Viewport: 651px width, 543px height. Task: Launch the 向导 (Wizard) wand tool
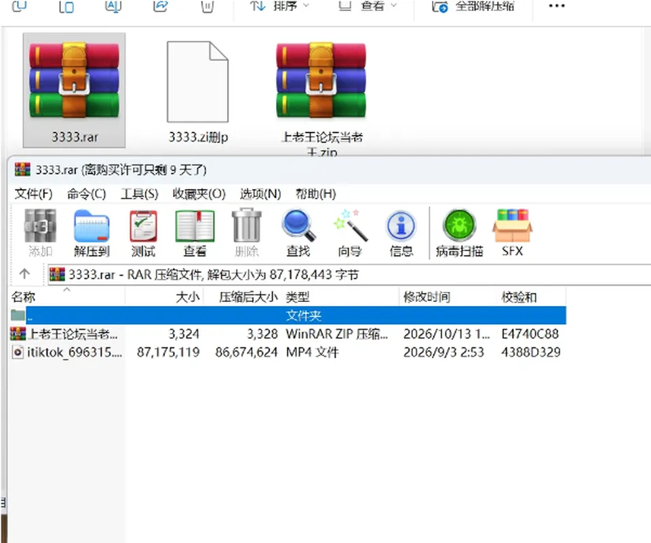click(350, 233)
